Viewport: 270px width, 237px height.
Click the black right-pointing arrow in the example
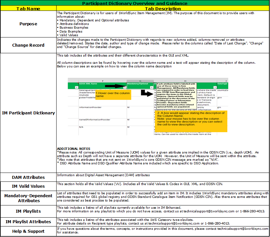pyautogui.click(x=116, y=86)
